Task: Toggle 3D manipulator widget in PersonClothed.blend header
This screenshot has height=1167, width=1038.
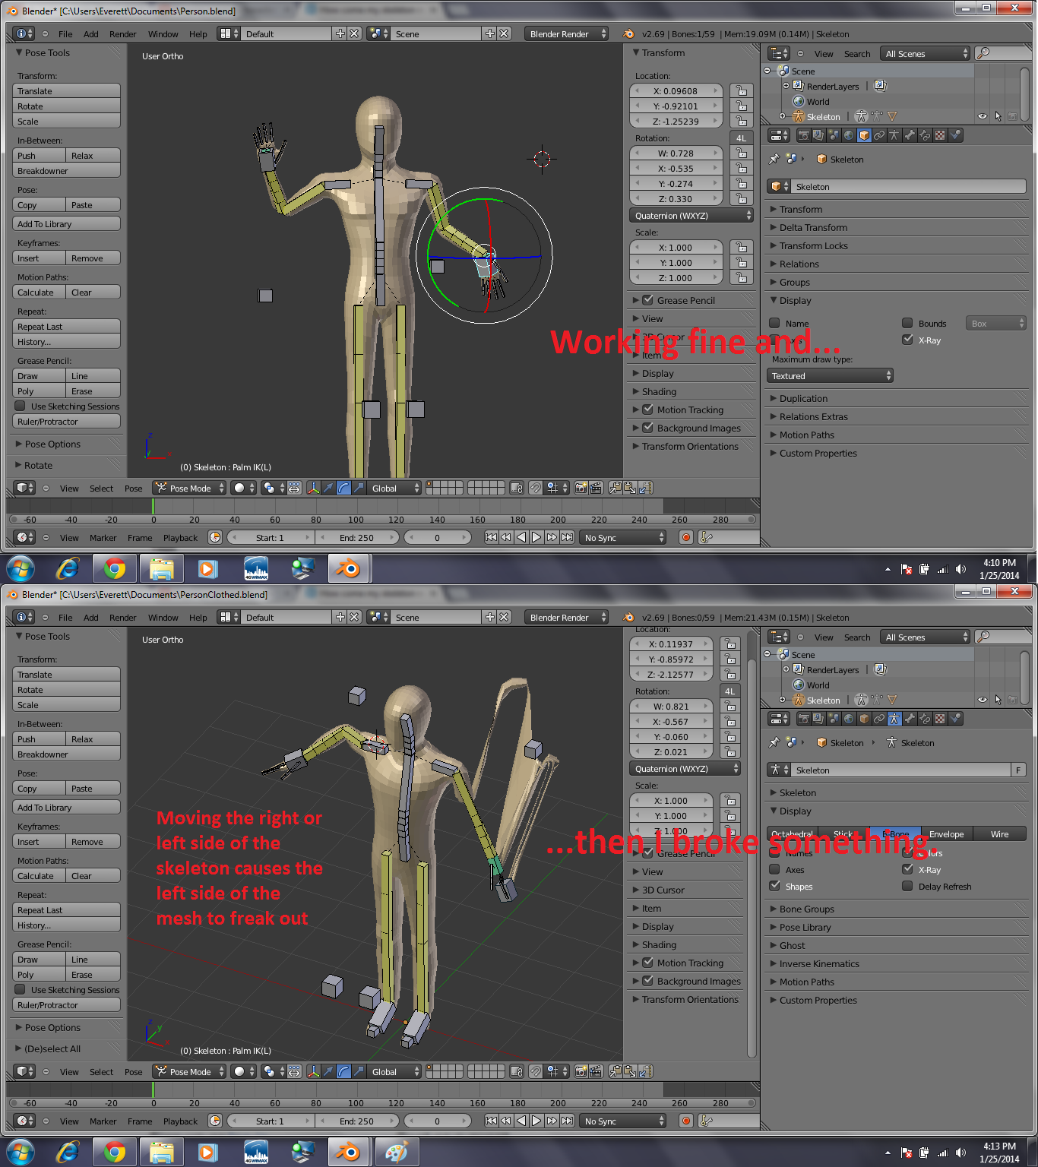Action: [313, 1071]
